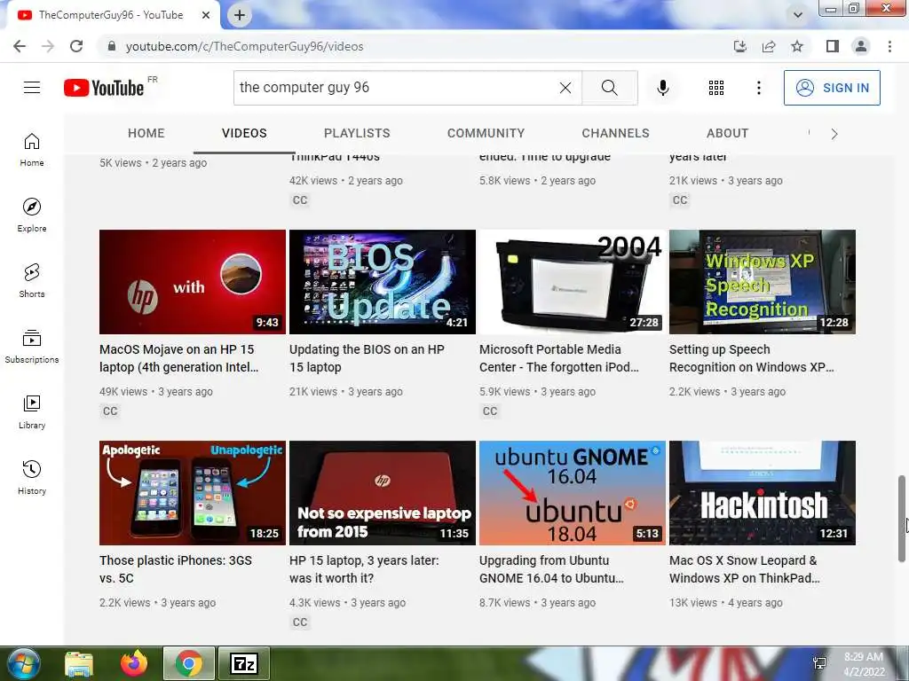
Task: Switch to the PLAYLISTS channel tab
Action: [x=357, y=133]
